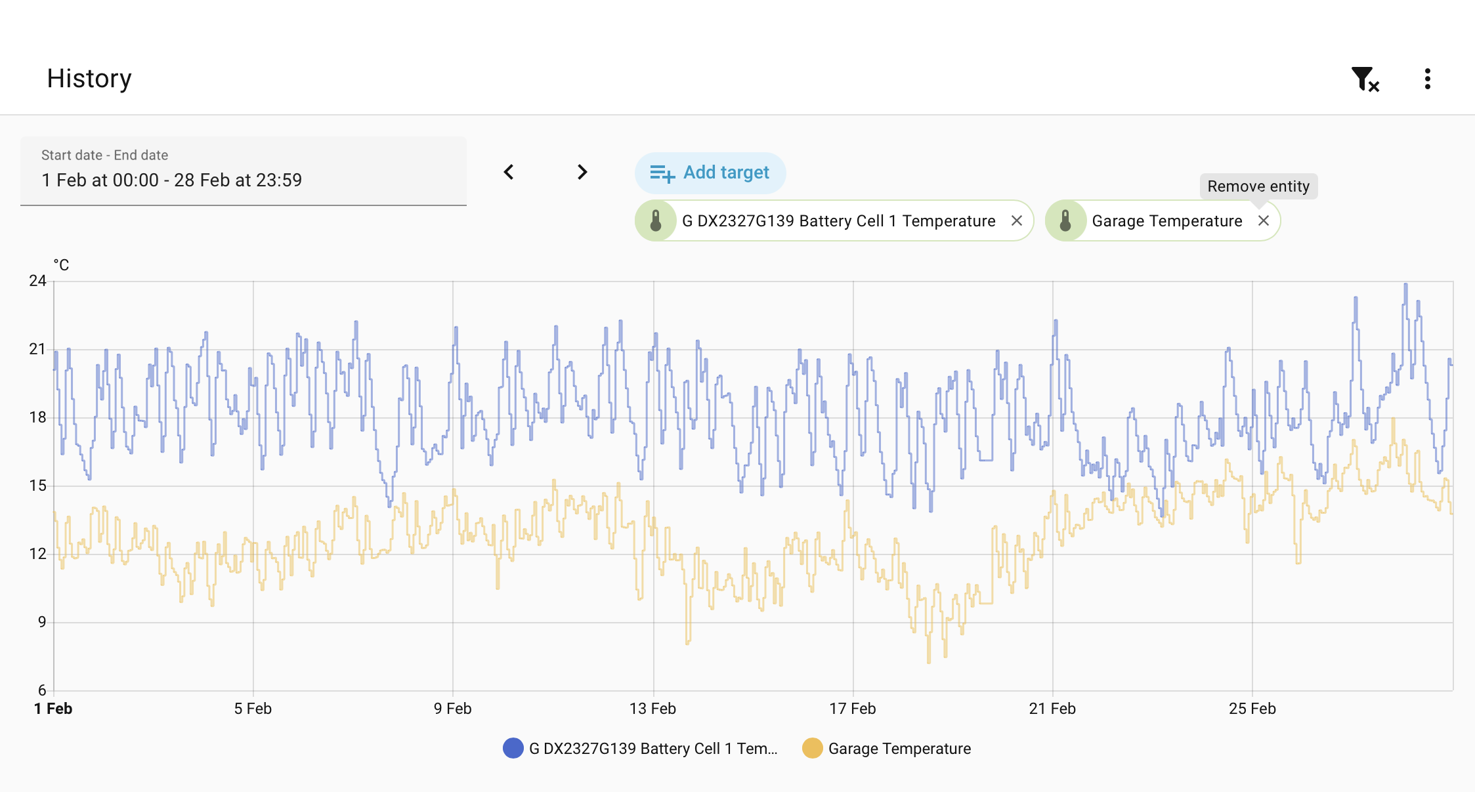Image resolution: width=1475 pixels, height=792 pixels.
Task: Open the three-dot overflow menu
Action: point(1427,79)
